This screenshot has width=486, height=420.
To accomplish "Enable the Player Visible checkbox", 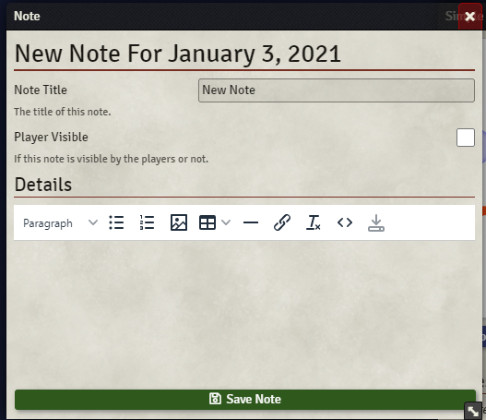I will click(465, 138).
